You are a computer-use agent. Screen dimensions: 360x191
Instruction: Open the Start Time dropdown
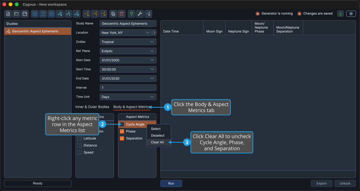click(128, 69)
